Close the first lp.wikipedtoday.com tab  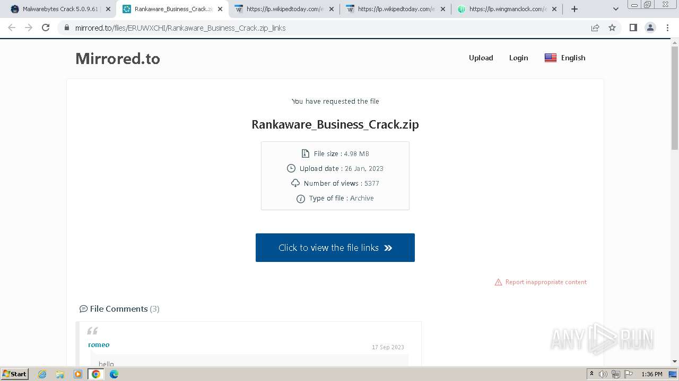pos(332,9)
